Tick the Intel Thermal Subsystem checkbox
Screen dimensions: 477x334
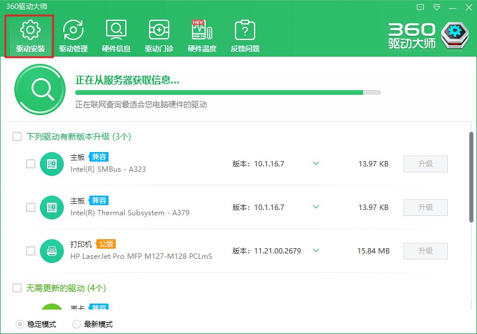click(31, 208)
